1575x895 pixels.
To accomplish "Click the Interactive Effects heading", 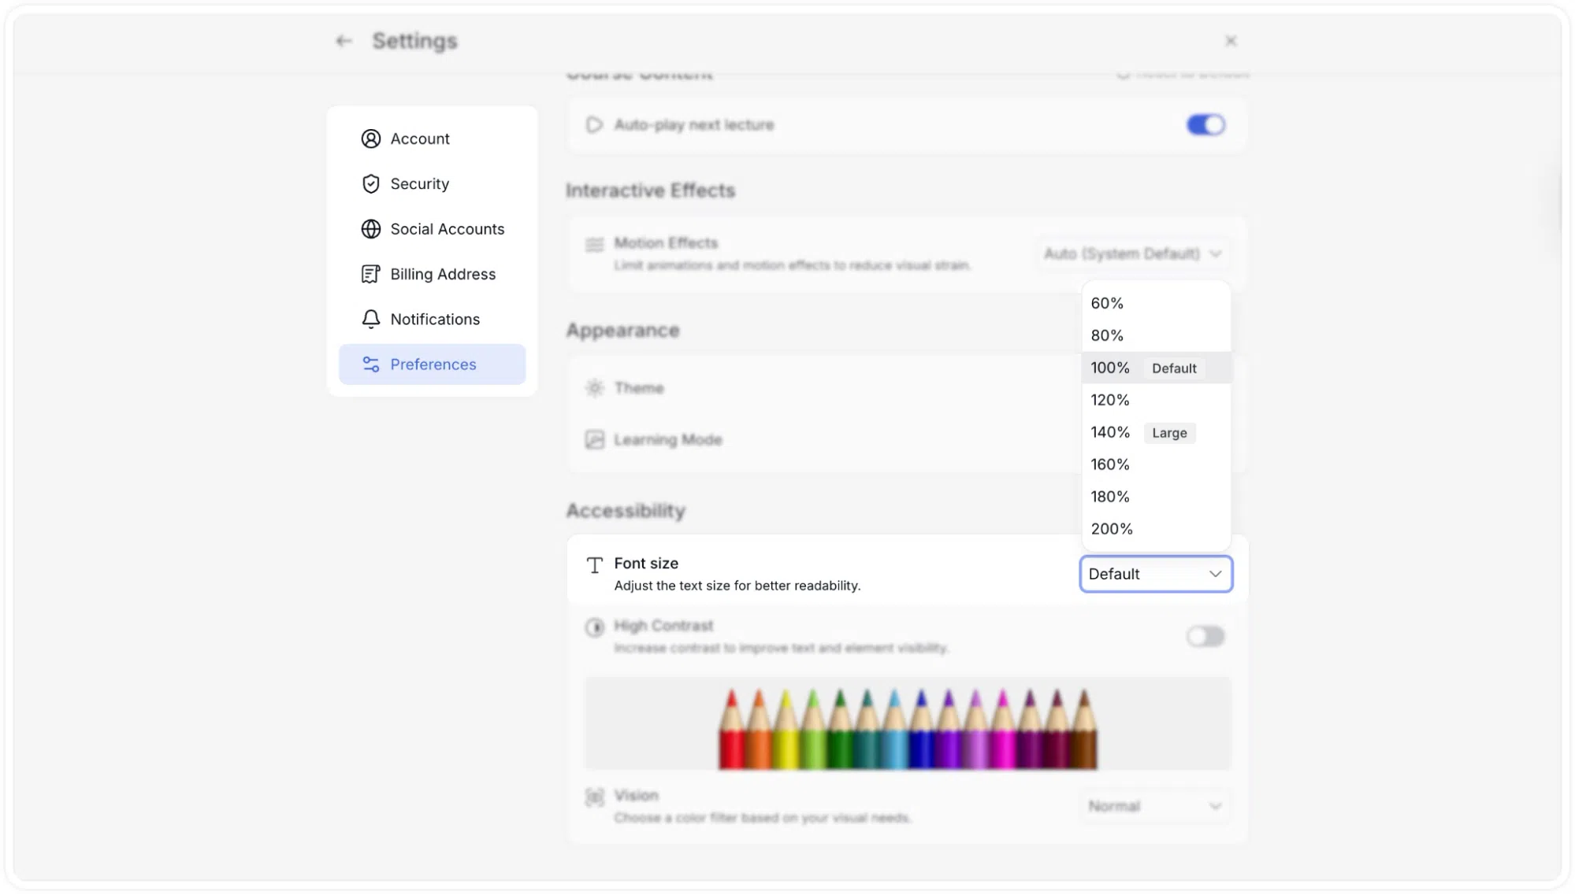I will (651, 190).
